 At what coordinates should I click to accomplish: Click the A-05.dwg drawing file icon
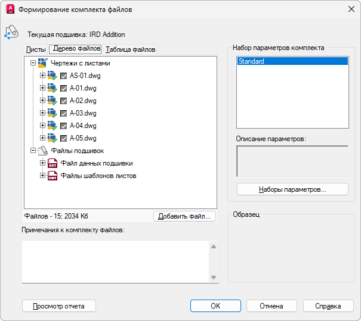[53, 138]
